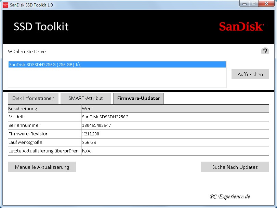Screen dimensions: 277x208
Task: Switch to the Disk Informationen tab
Action: (x=33, y=98)
